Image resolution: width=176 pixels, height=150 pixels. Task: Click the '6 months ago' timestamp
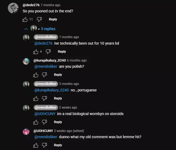click(77, 60)
